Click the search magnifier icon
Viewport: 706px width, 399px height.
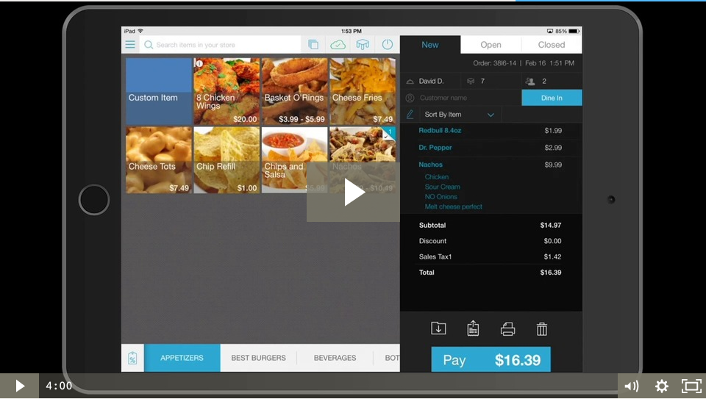[148, 45]
